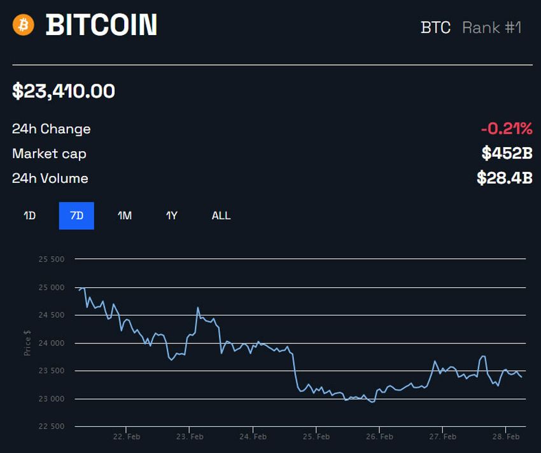Click the chart line at its lowest dip
The height and width of the screenshot is (453, 541).
coord(371,401)
